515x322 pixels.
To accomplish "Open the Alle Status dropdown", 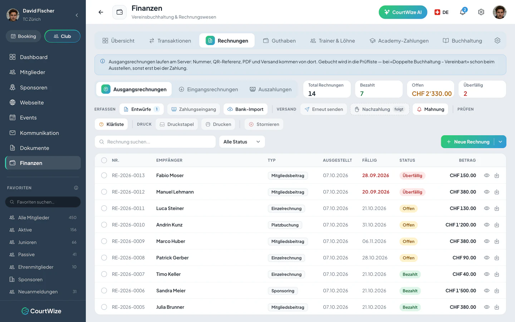I will (242, 142).
